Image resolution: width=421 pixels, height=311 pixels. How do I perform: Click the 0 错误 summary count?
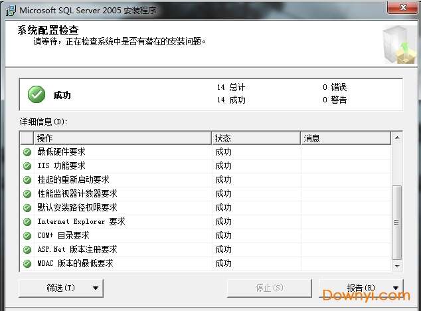335,87
